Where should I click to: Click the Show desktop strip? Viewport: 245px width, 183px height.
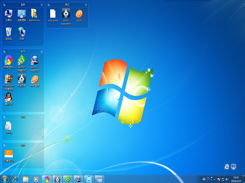click(243, 179)
